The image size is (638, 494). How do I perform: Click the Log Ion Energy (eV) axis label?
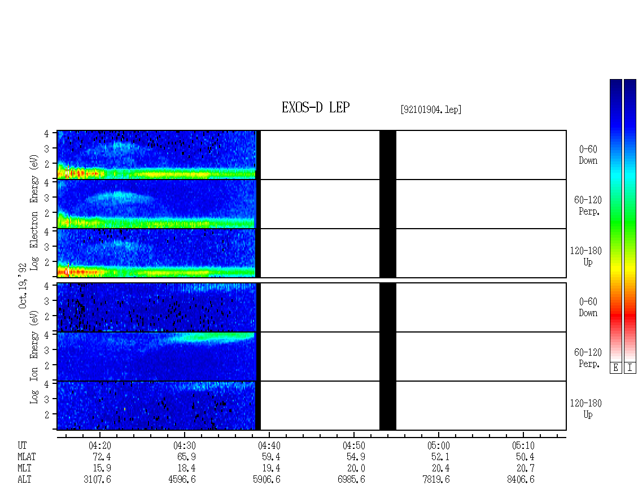tap(34, 357)
